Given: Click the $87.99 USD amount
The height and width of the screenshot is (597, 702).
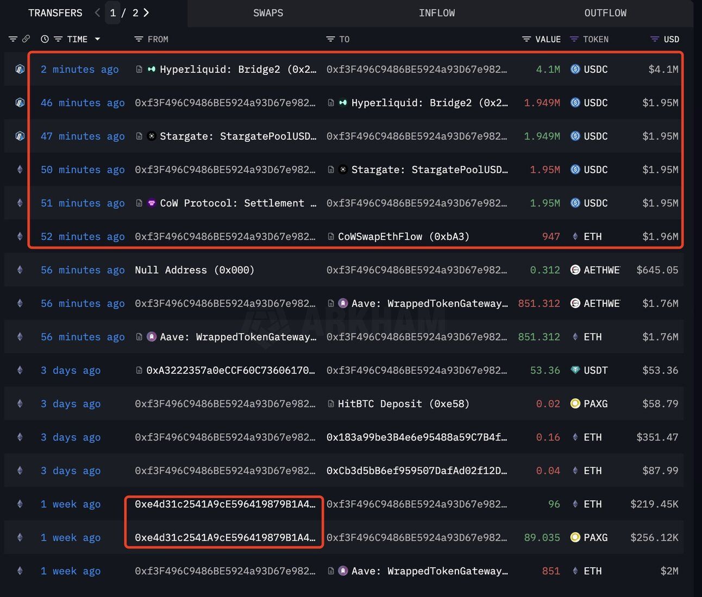Looking at the screenshot, I should (x=660, y=471).
